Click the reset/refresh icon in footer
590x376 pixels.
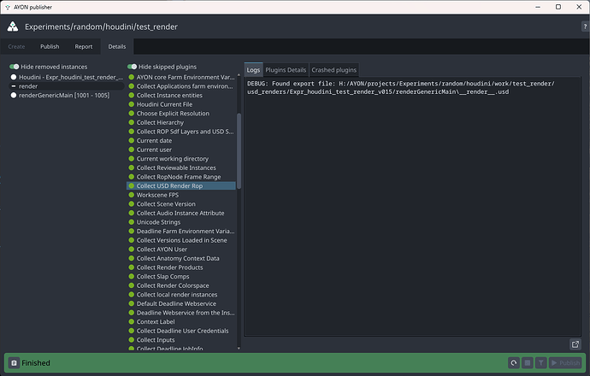pyautogui.click(x=514, y=363)
